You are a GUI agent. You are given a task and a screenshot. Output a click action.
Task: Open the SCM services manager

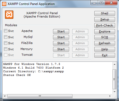click(105, 37)
